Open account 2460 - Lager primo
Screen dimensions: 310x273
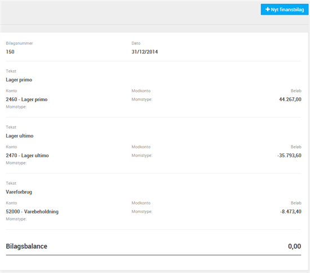pos(26,99)
